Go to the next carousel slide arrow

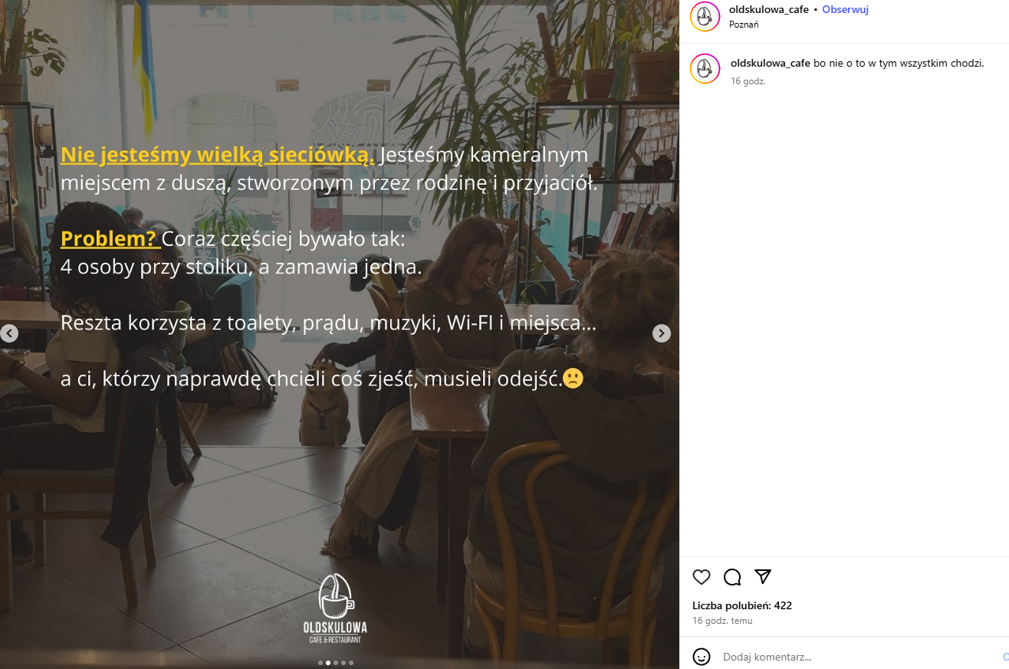662,333
